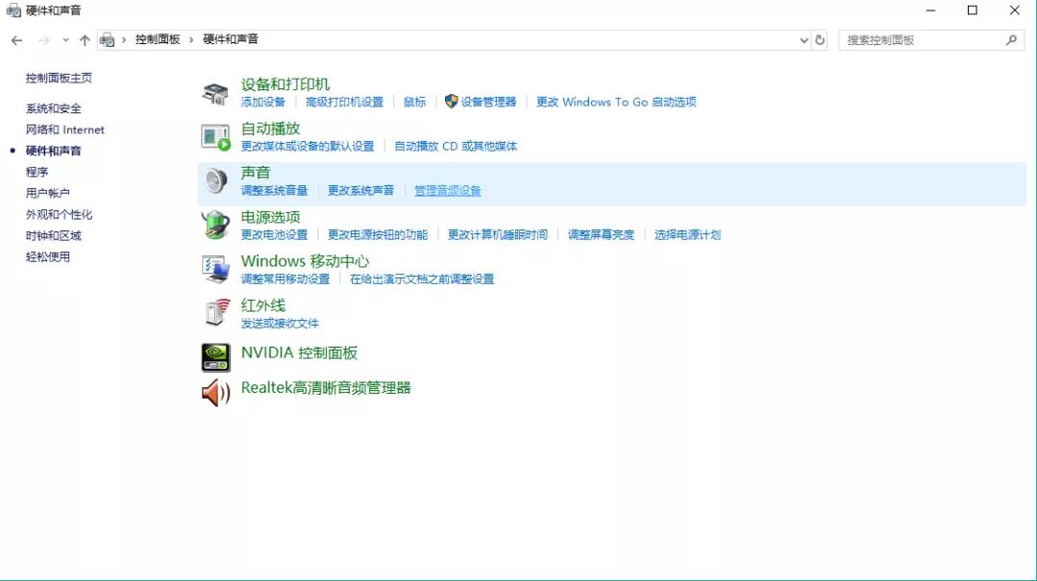The width and height of the screenshot is (1037, 581).
Task: Click the Windows Mobility Center icon
Action: [215, 270]
